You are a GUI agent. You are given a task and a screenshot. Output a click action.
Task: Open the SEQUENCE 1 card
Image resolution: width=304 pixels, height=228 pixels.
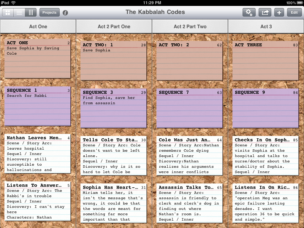tap(37, 106)
